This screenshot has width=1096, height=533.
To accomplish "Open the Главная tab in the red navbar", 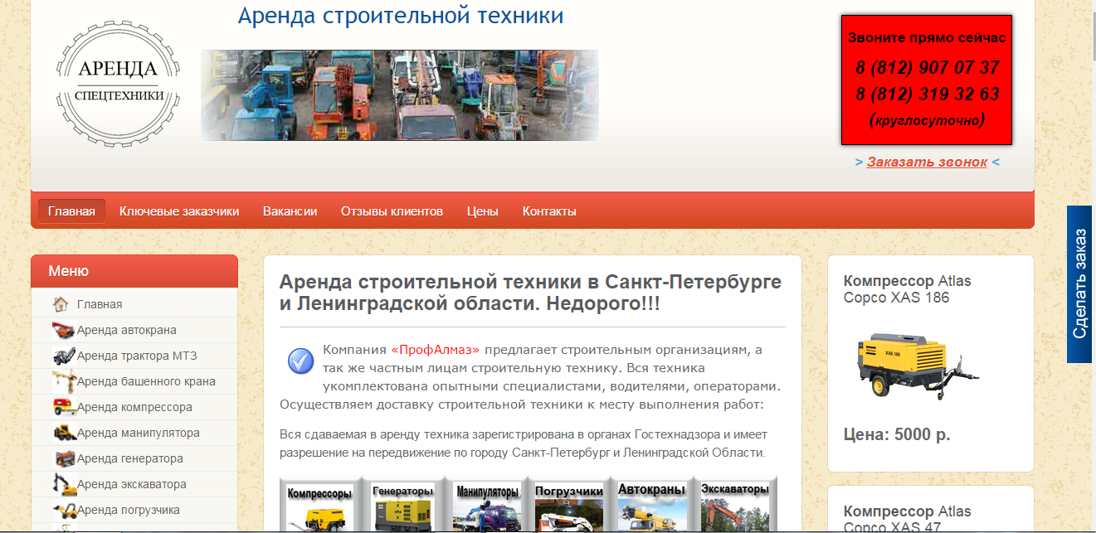I will 71,211.
